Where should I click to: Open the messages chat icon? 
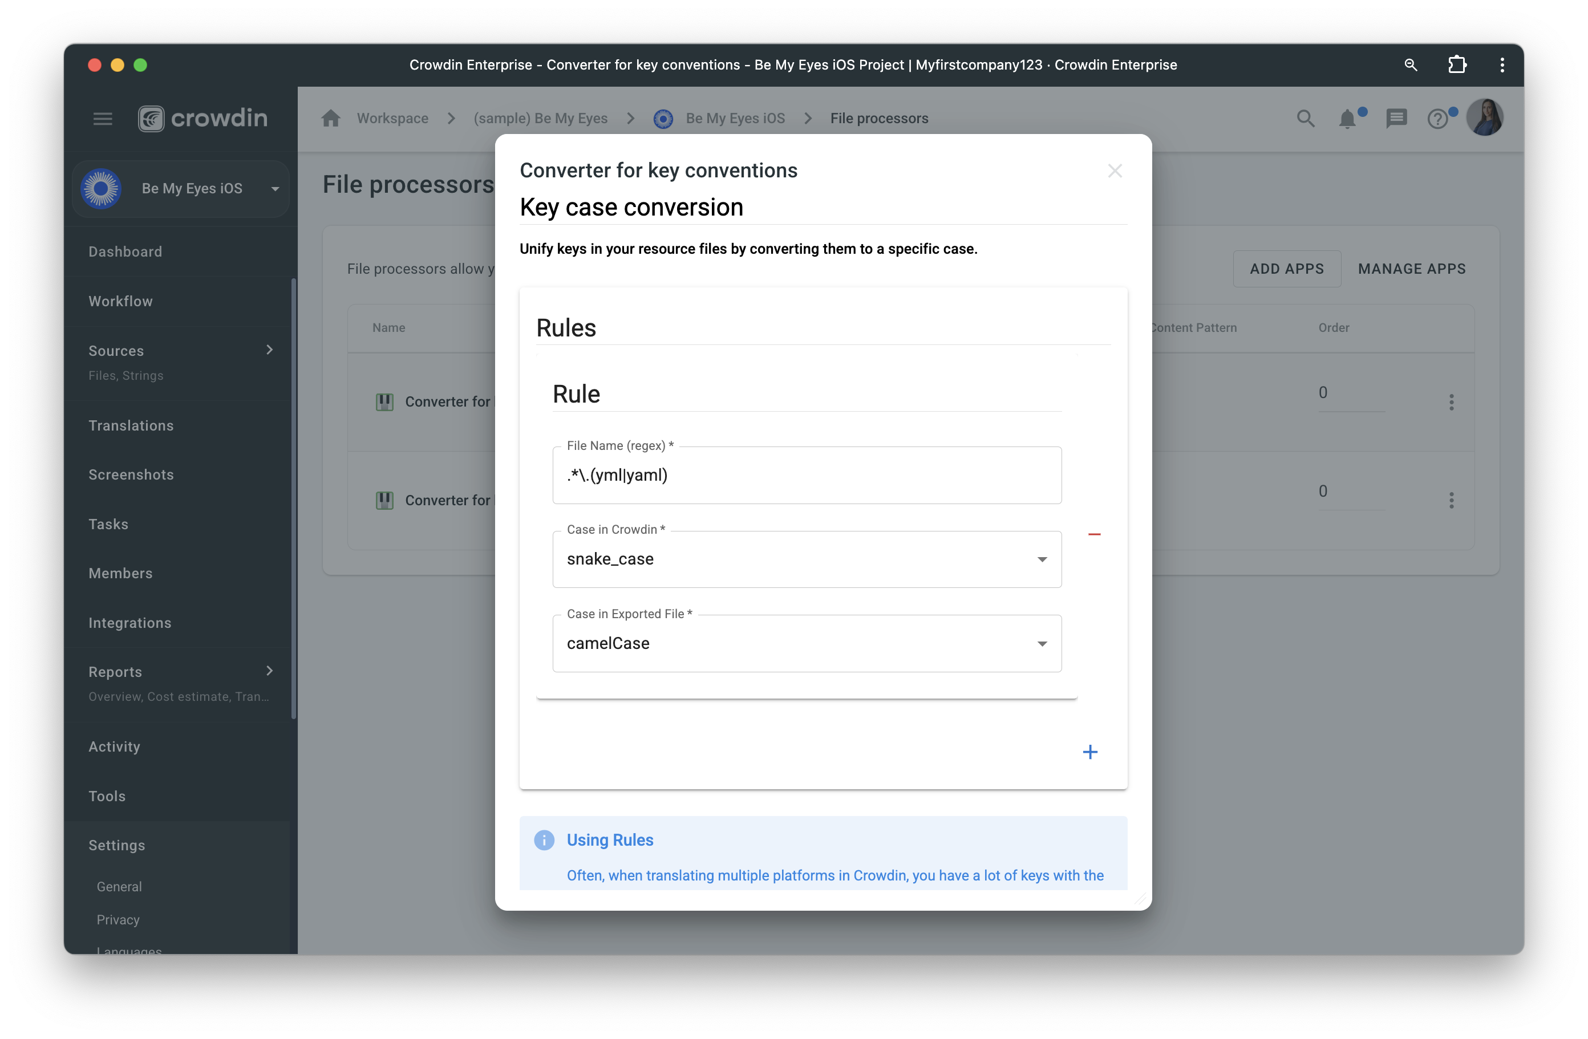[x=1396, y=119]
